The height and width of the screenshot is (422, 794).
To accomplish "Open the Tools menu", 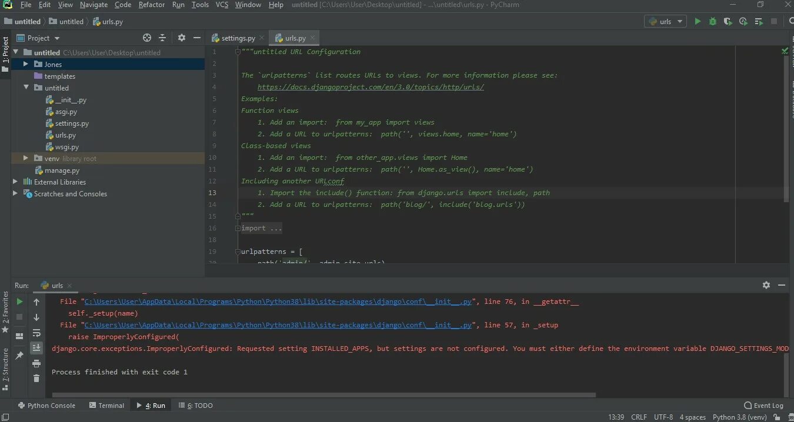I will 200,5.
